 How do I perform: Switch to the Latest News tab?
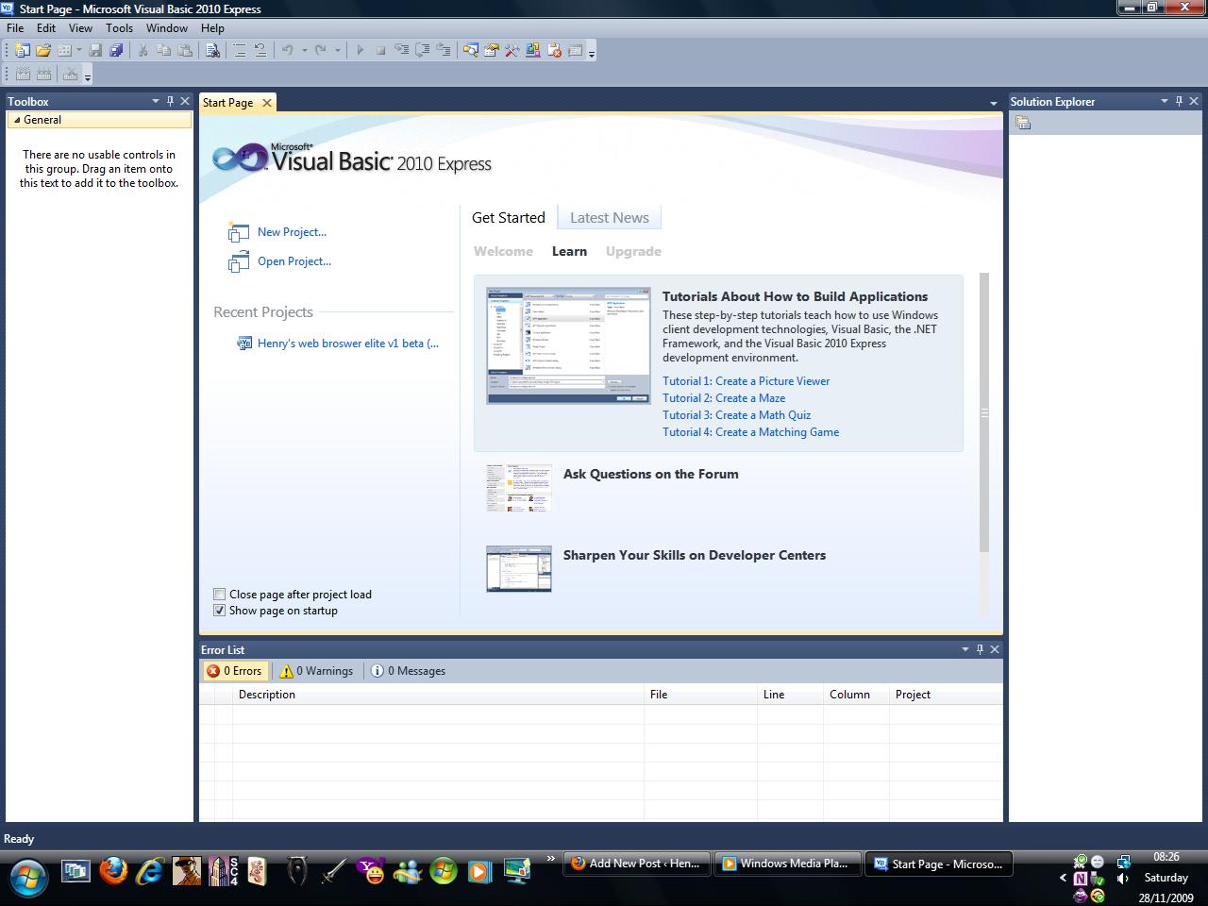pyautogui.click(x=610, y=217)
